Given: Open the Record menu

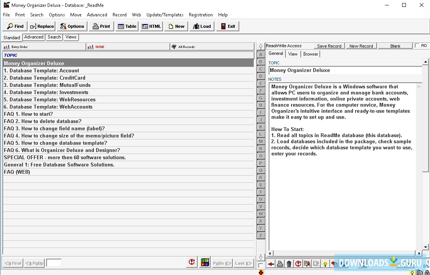Looking at the screenshot, I should click(x=119, y=14).
